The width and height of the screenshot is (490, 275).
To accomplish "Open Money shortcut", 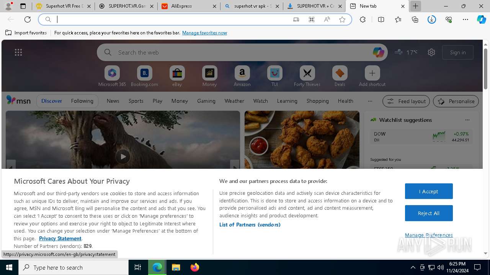I will [x=209, y=76].
